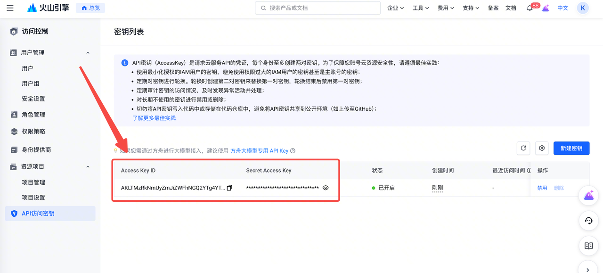Click the Access Key ID column header
This screenshot has width=603, height=273.
[138, 171]
